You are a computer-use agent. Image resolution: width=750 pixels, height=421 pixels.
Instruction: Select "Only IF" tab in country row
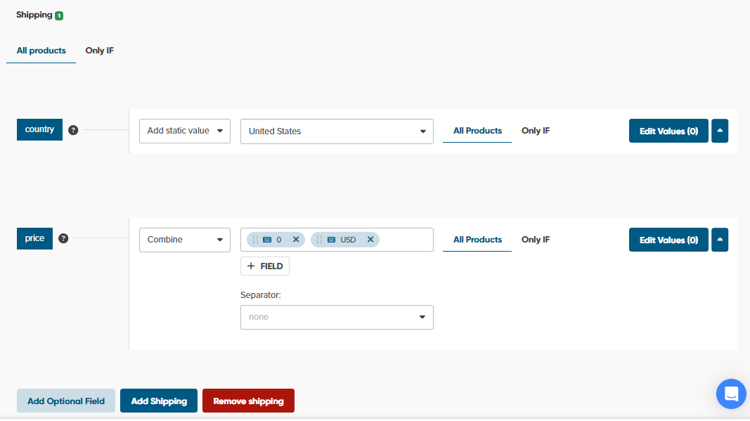[536, 131]
